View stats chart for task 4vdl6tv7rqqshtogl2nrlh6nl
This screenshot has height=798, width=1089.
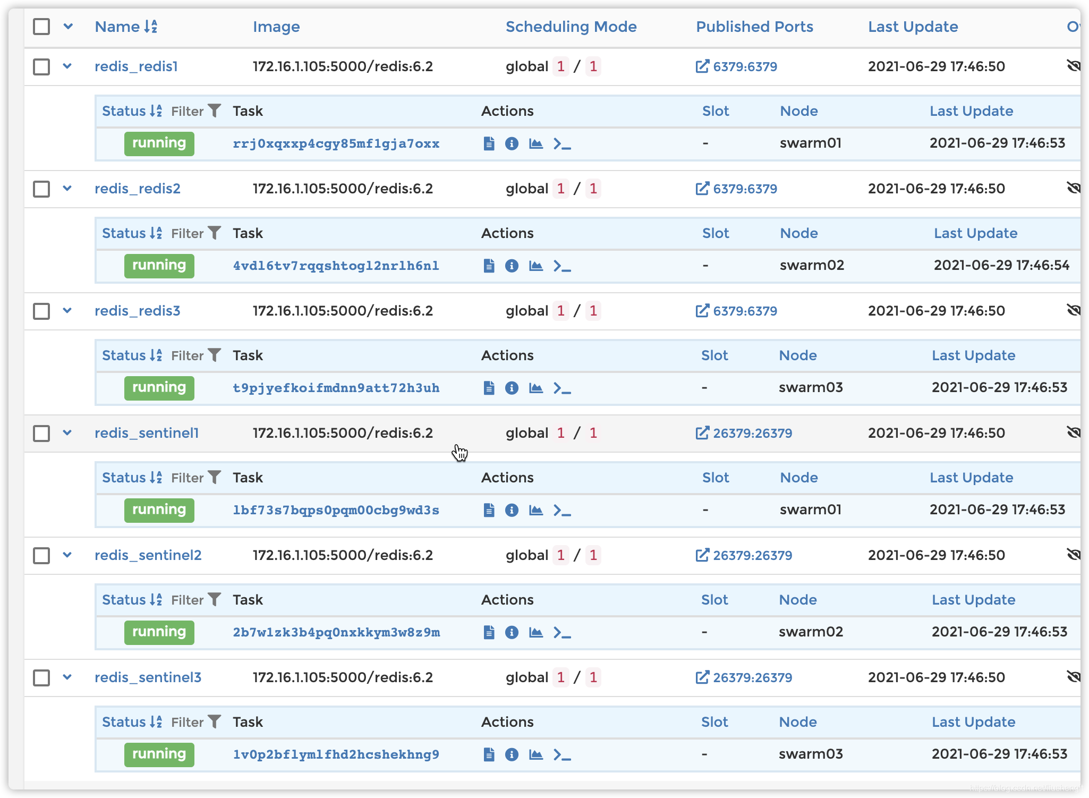tap(536, 266)
